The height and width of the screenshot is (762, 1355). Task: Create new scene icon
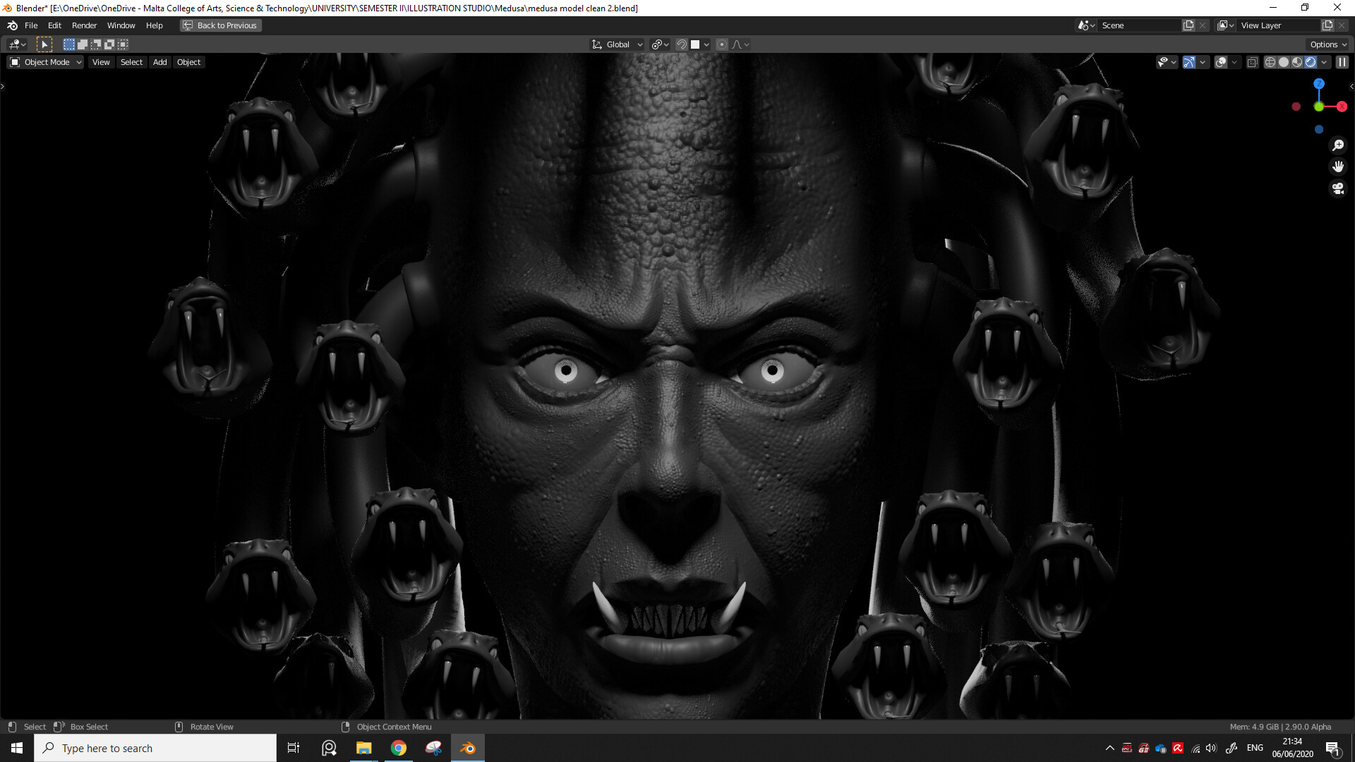coord(1188,25)
